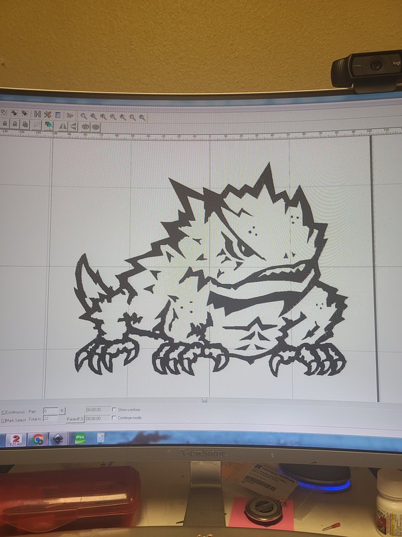This screenshot has height=537, width=402.
Task: Click the Part number input field
Action: coord(51,411)
